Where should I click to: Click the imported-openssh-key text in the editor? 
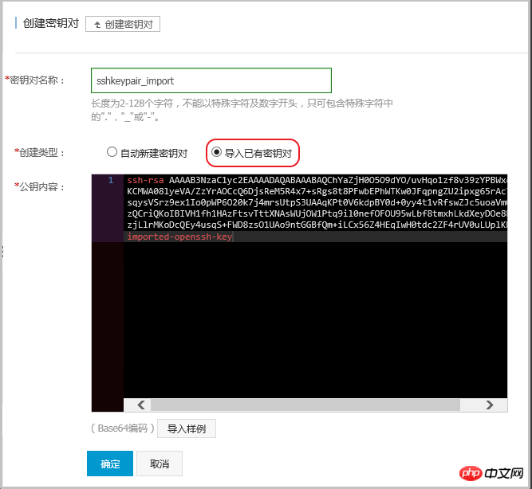179,237
